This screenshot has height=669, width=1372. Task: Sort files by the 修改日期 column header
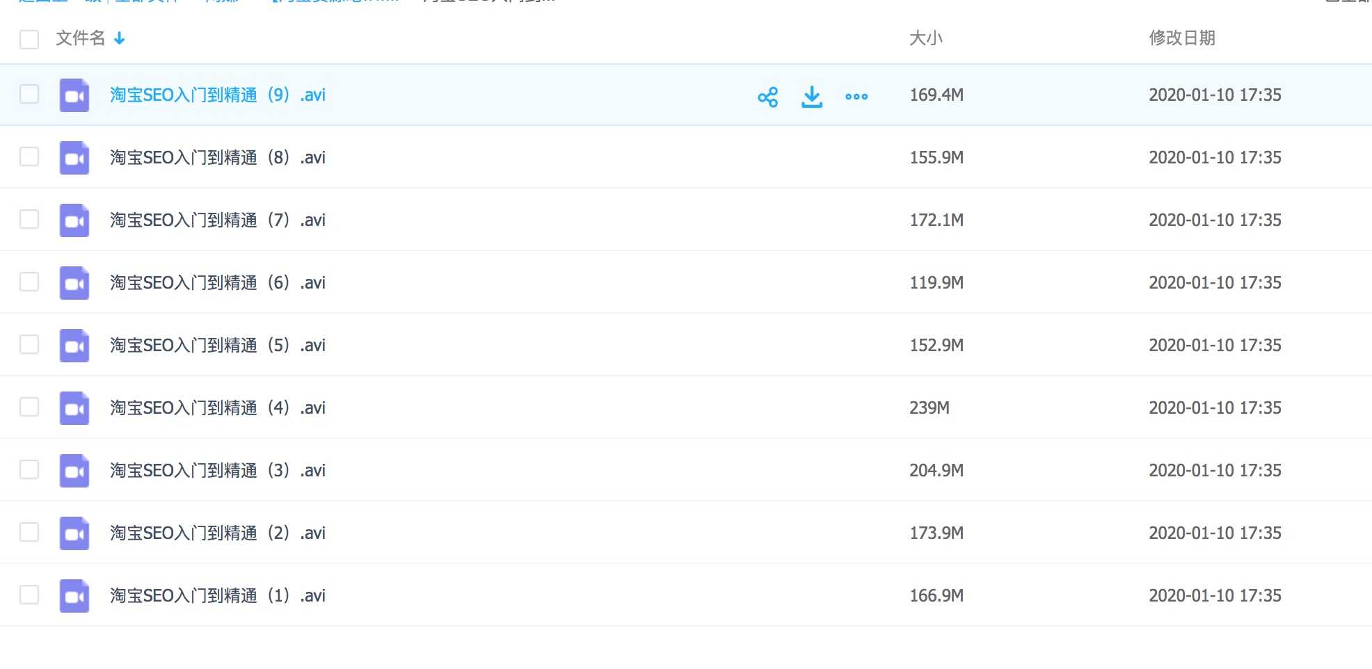(1182, 38)
